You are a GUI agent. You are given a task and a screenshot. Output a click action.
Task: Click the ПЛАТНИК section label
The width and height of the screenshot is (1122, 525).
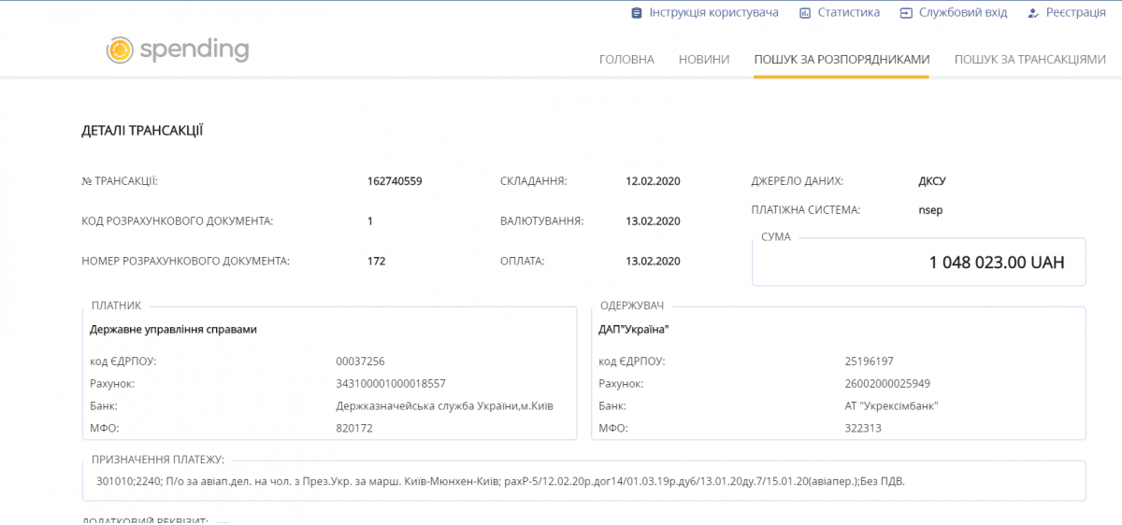coord(116,305)
